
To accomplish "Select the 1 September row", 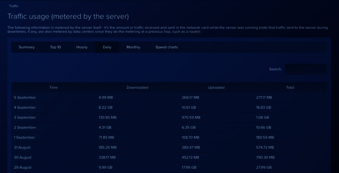I will [25, 137].
